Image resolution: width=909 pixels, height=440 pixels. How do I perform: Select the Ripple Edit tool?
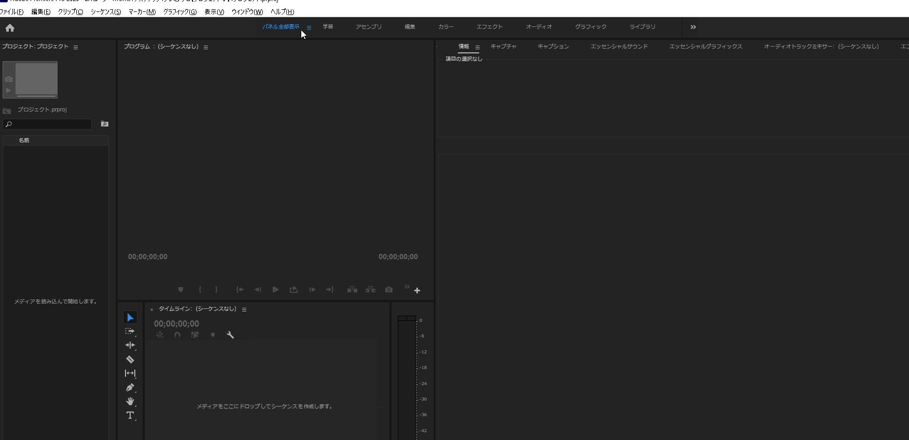(x=130, y=345)
